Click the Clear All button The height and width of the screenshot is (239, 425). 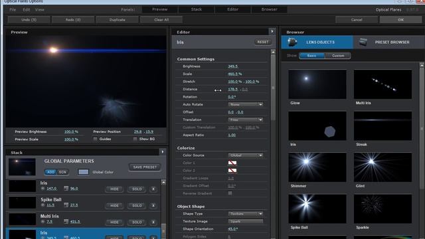point(161,20)
